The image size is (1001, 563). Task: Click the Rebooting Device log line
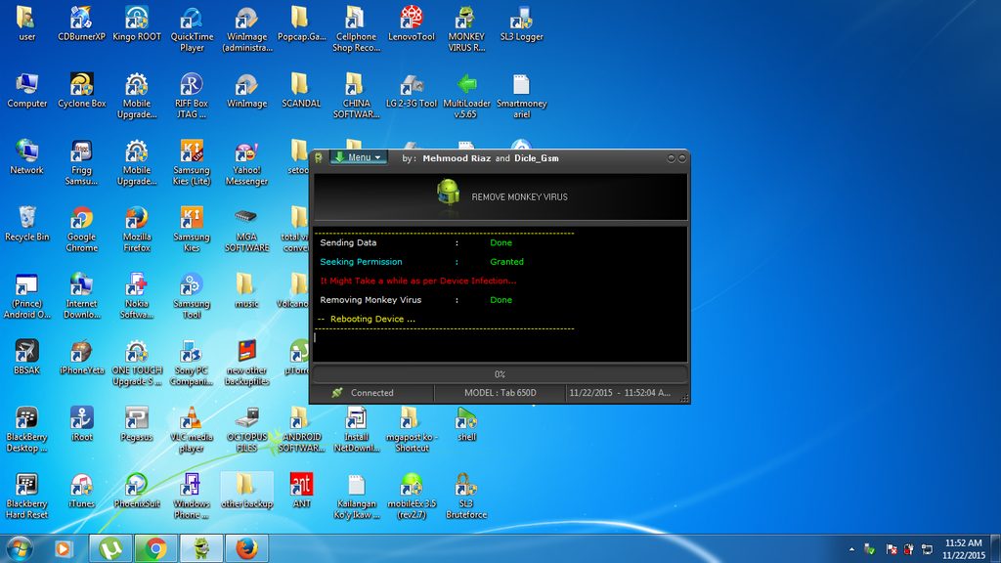[x=367, y=319]
